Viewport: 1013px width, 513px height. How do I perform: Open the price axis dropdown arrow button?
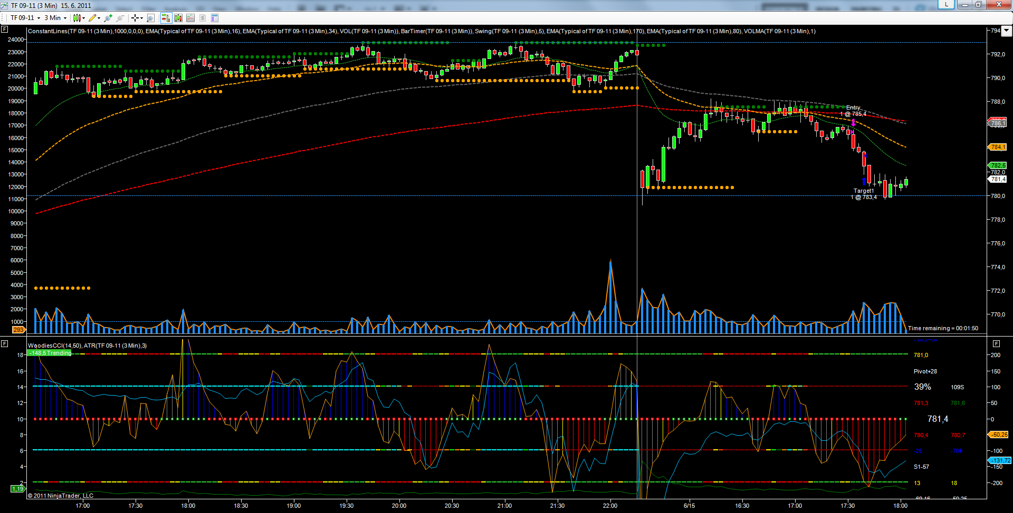click(x=1006, y=31)
